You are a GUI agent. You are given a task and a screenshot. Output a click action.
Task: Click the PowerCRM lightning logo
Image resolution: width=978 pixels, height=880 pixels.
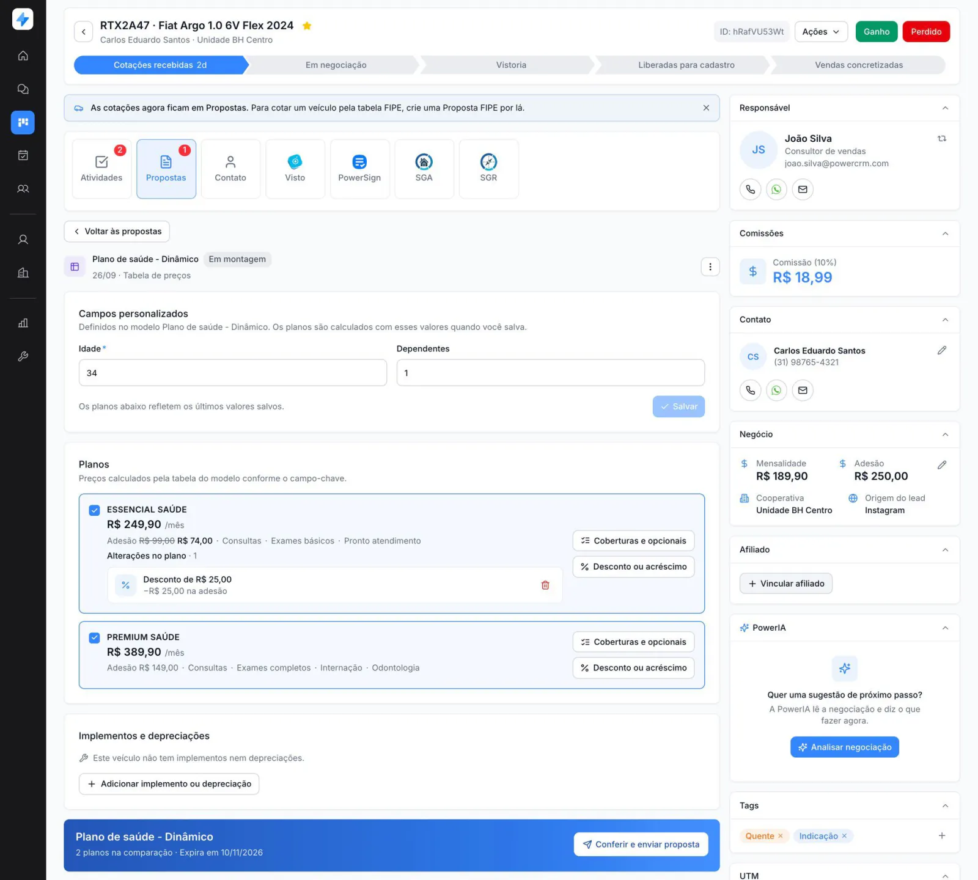[x=23, y=19]
